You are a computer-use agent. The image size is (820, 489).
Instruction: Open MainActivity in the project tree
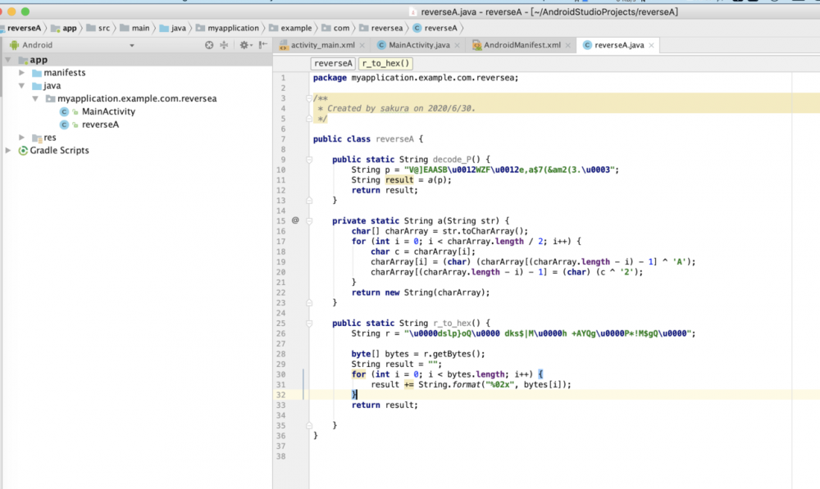pyautogui.click(x=108, y=111)
